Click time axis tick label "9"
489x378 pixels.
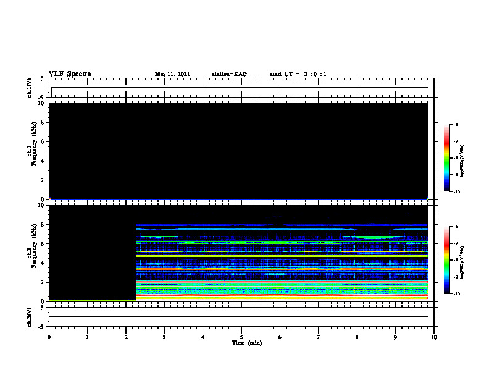(x=395, y=337)
